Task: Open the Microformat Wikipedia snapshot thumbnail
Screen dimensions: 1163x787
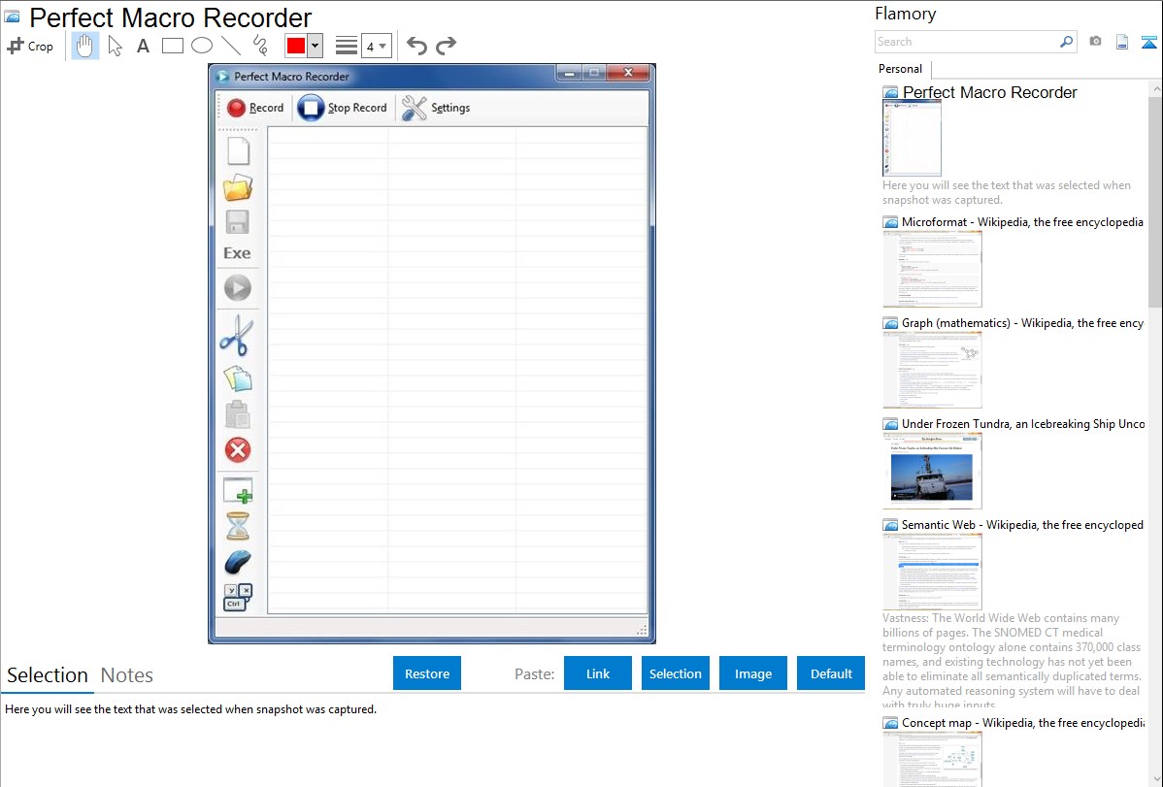Action: tap(932, 269)
